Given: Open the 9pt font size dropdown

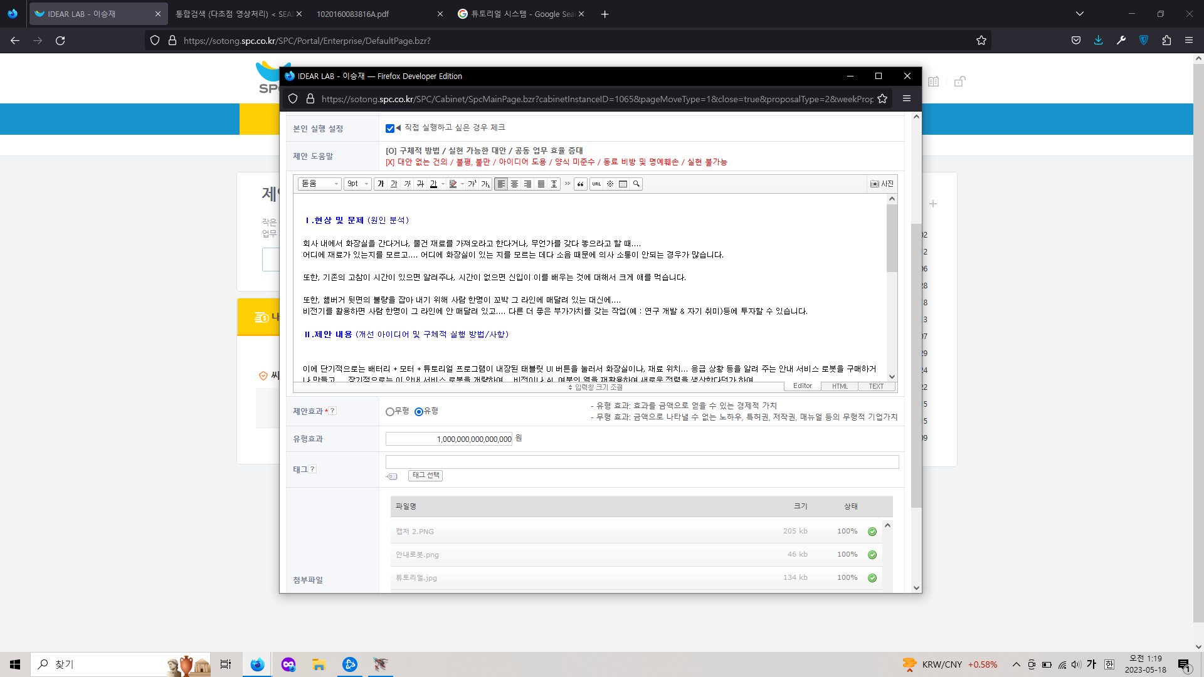Looking at the screenshot, I should [357, 184].
